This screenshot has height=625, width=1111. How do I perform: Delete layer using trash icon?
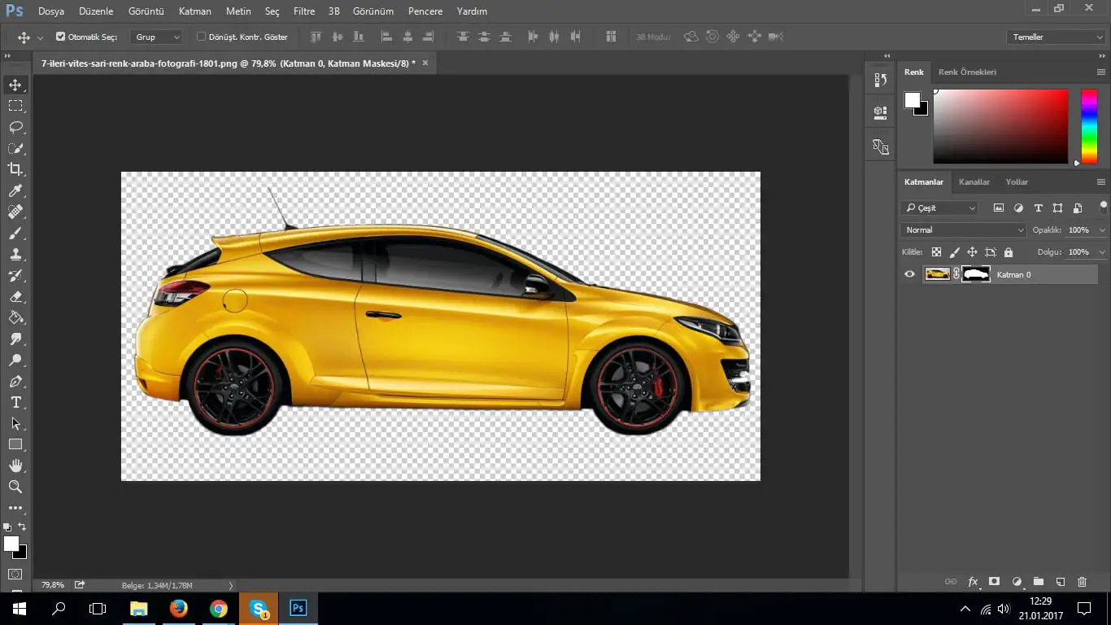(x=1082, y=582)
